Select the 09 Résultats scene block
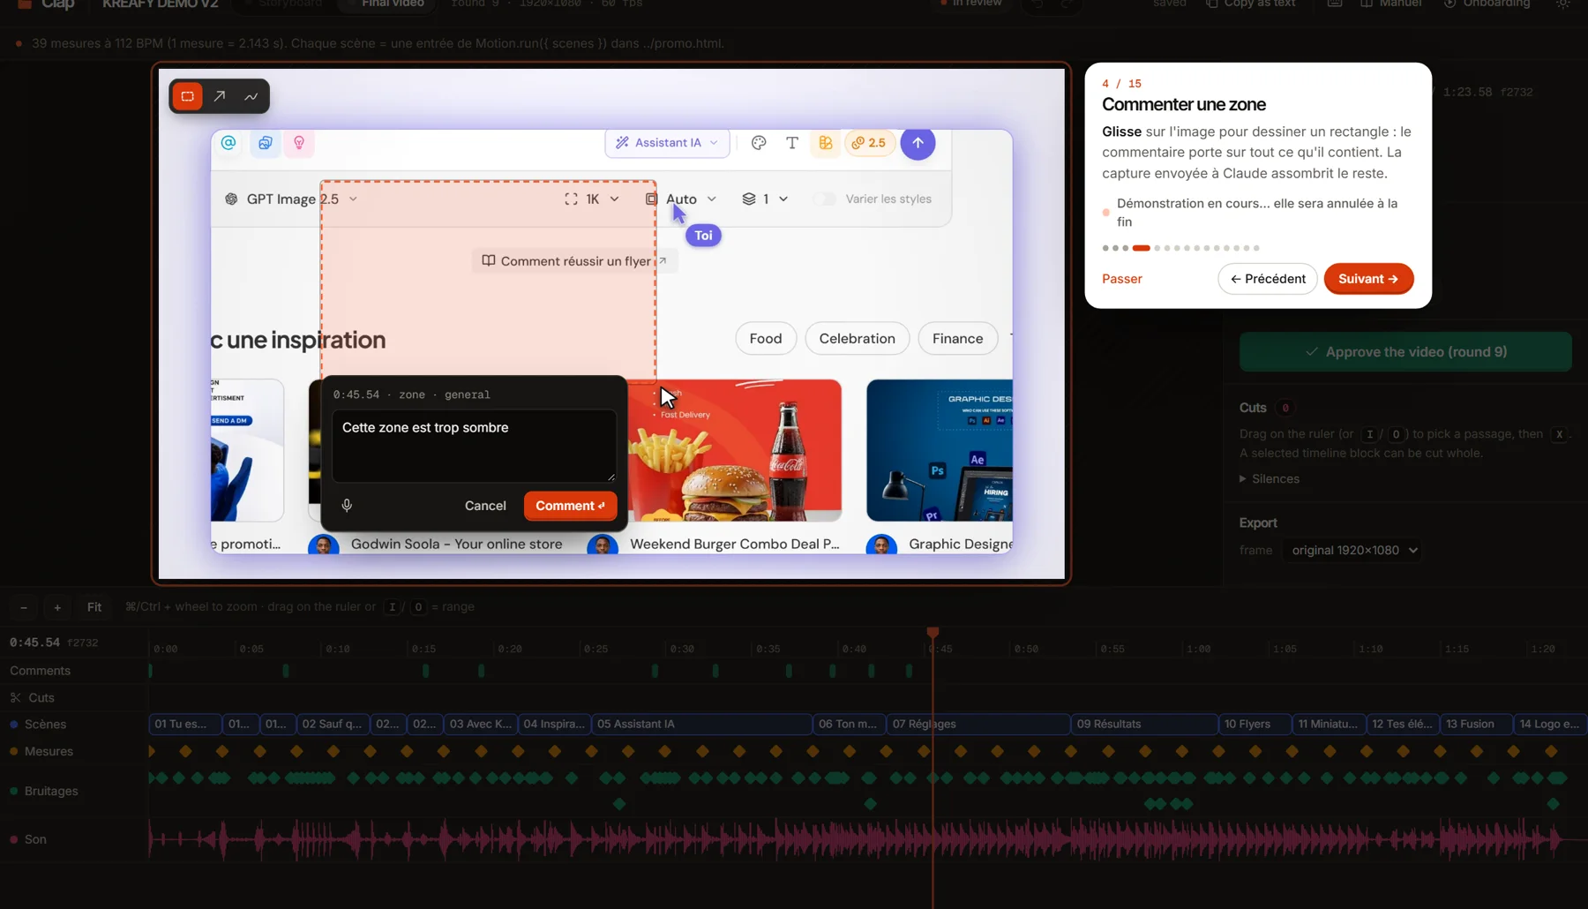1588x909 pixels. pos(1144,724)
